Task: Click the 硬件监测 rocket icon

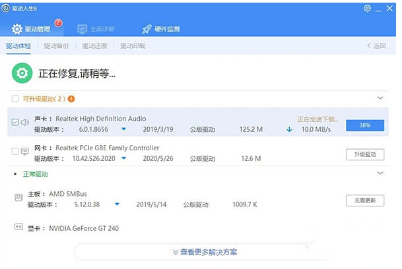Action: point(147,29)
